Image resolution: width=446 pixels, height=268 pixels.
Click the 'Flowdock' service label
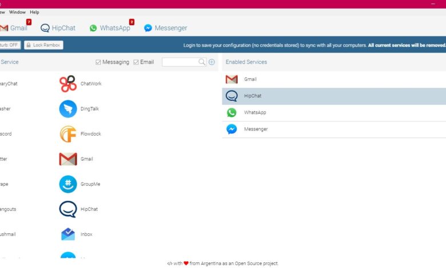click(x=91, y=134)
